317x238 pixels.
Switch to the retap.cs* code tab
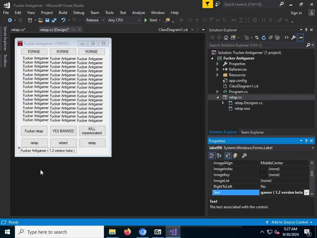tap(18, 30)
